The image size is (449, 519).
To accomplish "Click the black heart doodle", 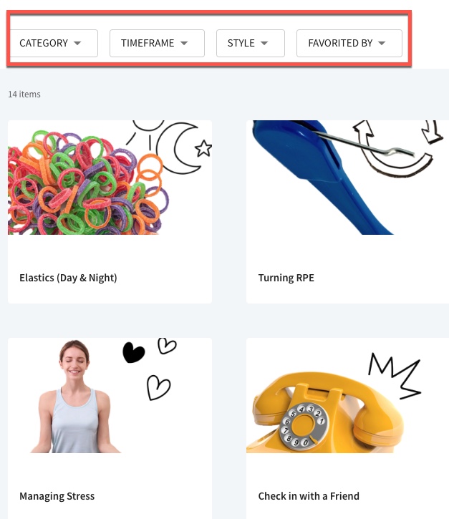I will pos(133,352).
